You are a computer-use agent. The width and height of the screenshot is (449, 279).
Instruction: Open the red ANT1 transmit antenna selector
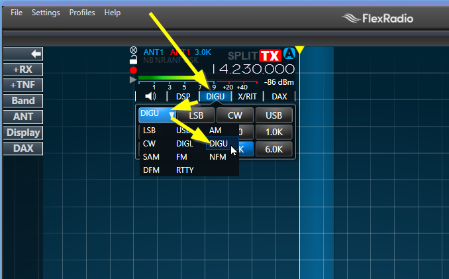tap(180, 51)
